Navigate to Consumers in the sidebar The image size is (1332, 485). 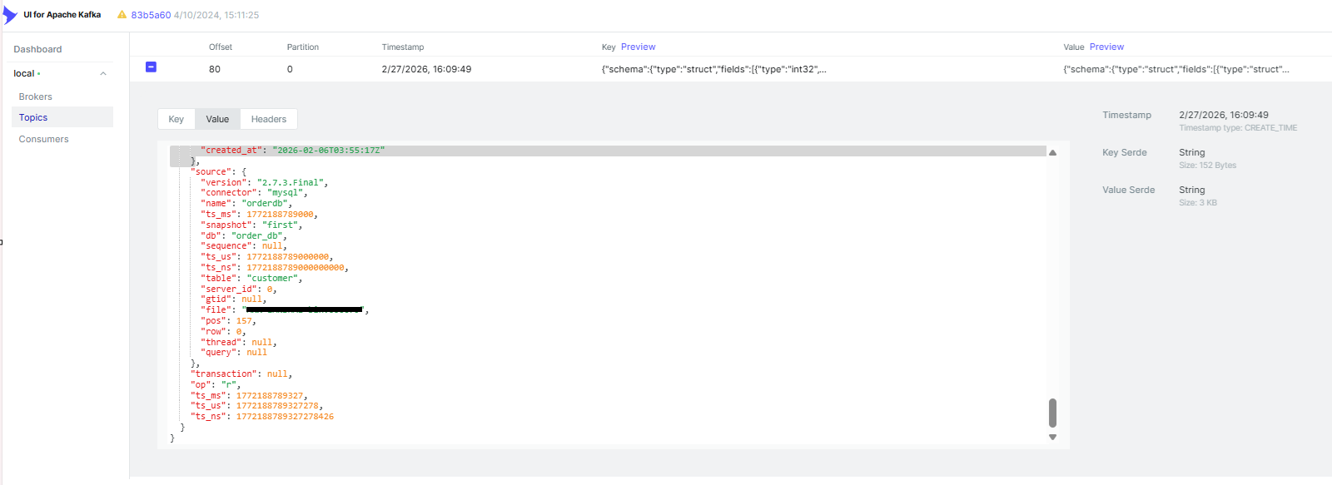(44, 139)
